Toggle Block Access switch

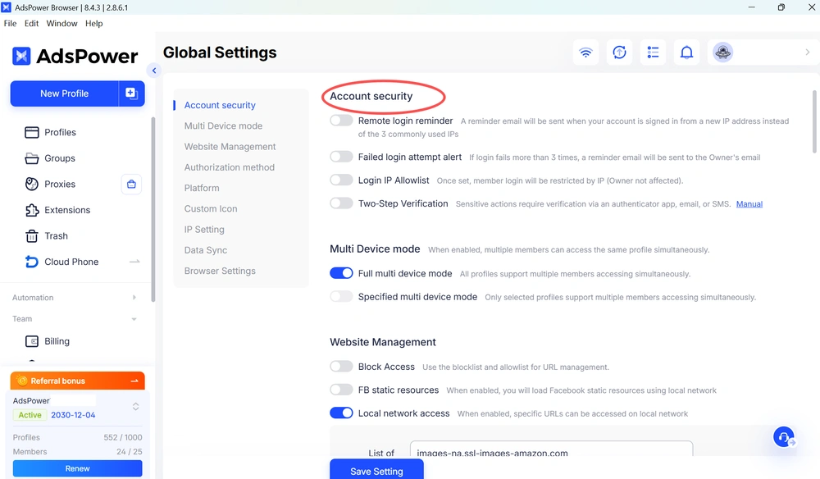tap(341, 367)
